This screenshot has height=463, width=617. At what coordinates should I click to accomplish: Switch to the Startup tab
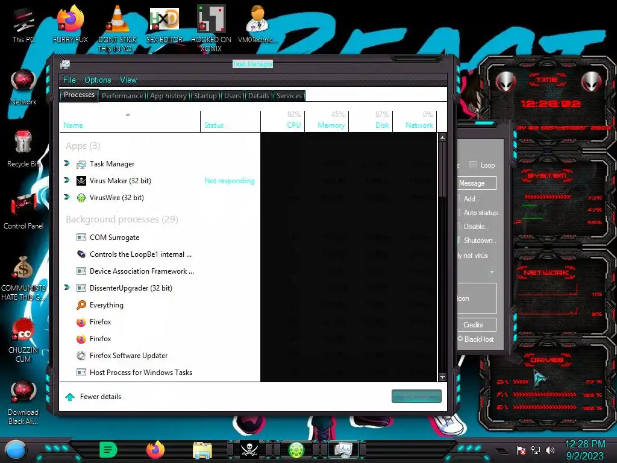pos(205,96)
